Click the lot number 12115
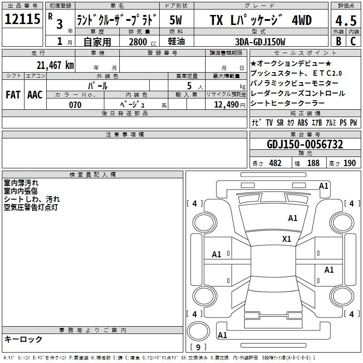363x363 pixels. [x=23, y=20]
